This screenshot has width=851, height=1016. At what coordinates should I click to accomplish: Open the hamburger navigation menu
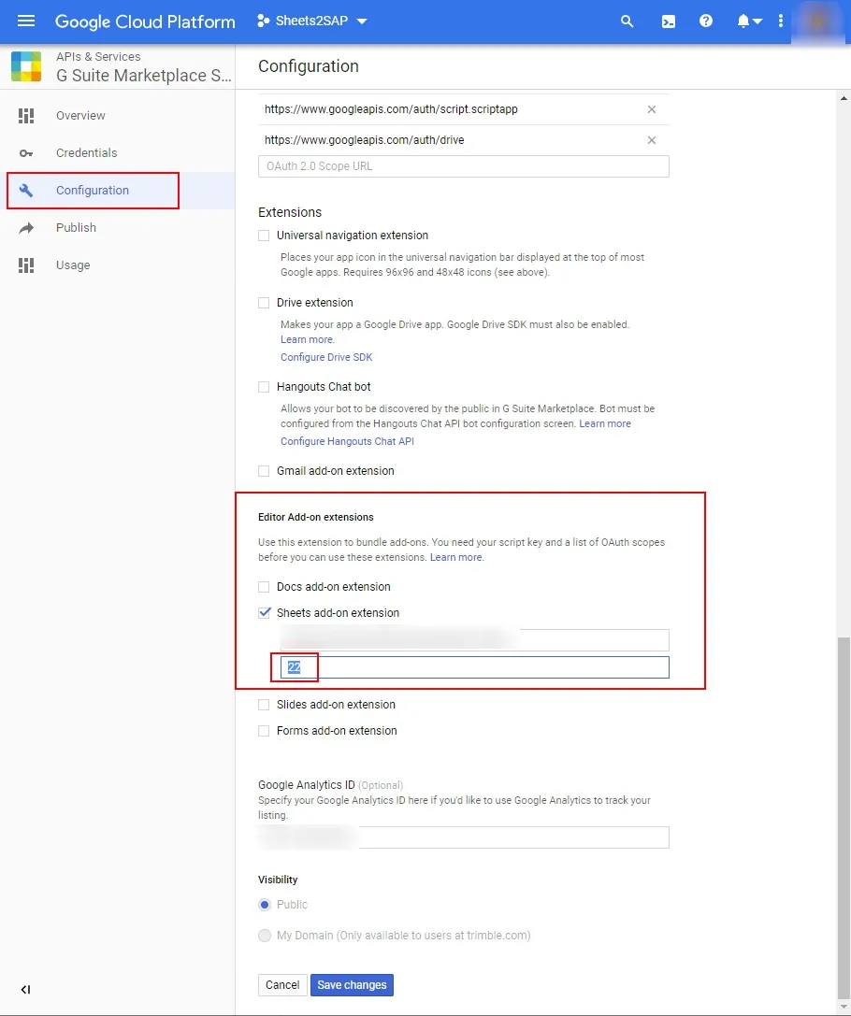tap(26, 21)
